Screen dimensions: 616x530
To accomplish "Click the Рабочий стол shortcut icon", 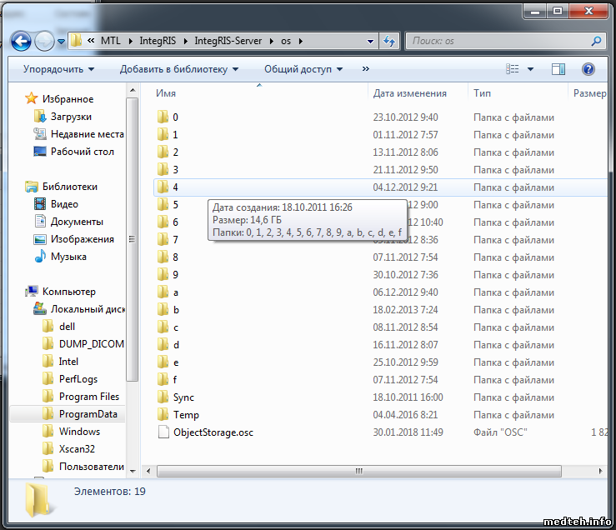I will point(39,152).
